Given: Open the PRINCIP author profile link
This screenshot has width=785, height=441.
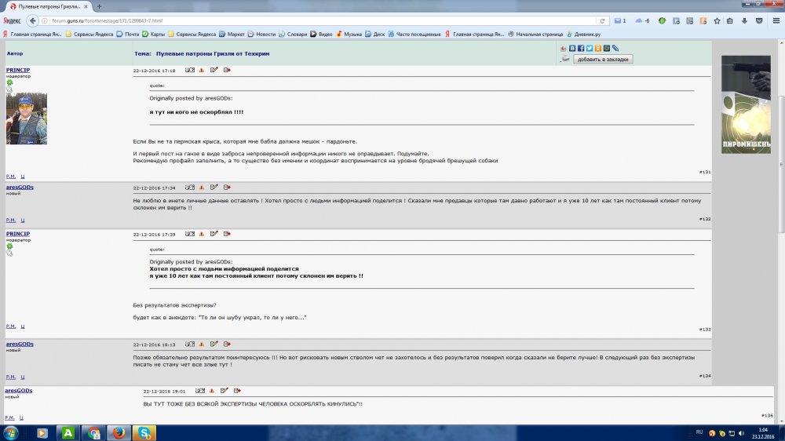Looking at the screenshot, I should [x=18, y=70].
